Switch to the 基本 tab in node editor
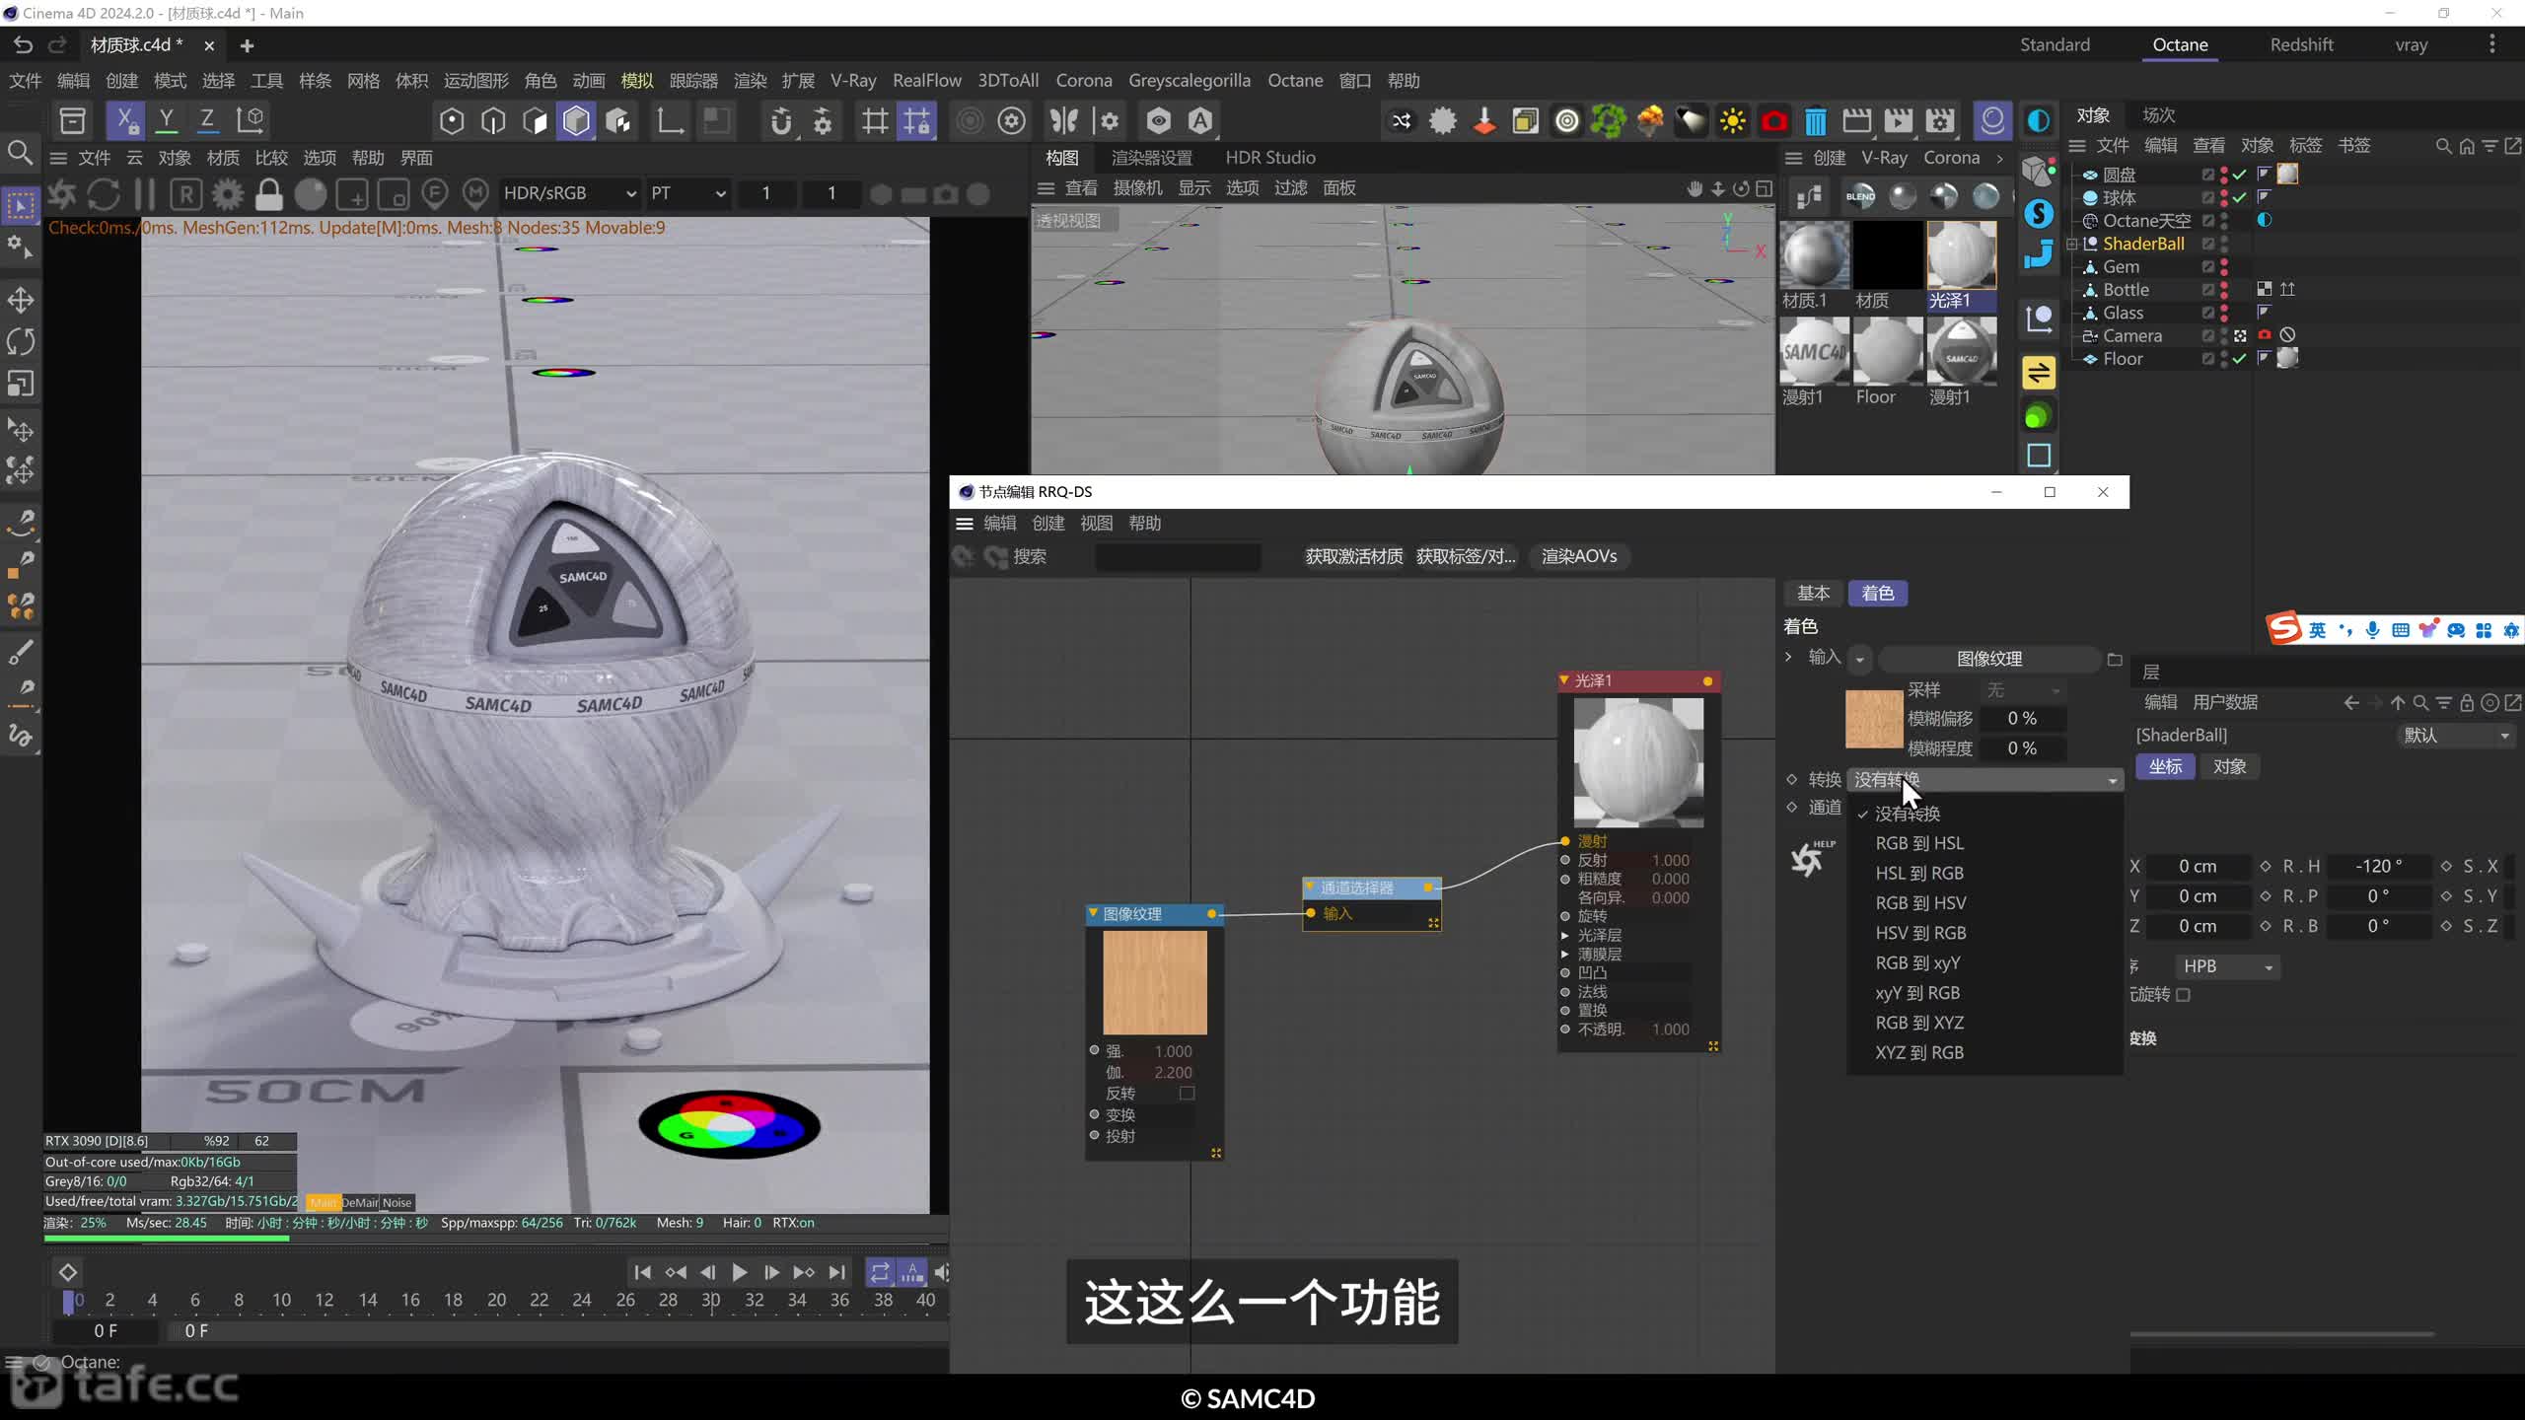 (x=1813, y=593)
